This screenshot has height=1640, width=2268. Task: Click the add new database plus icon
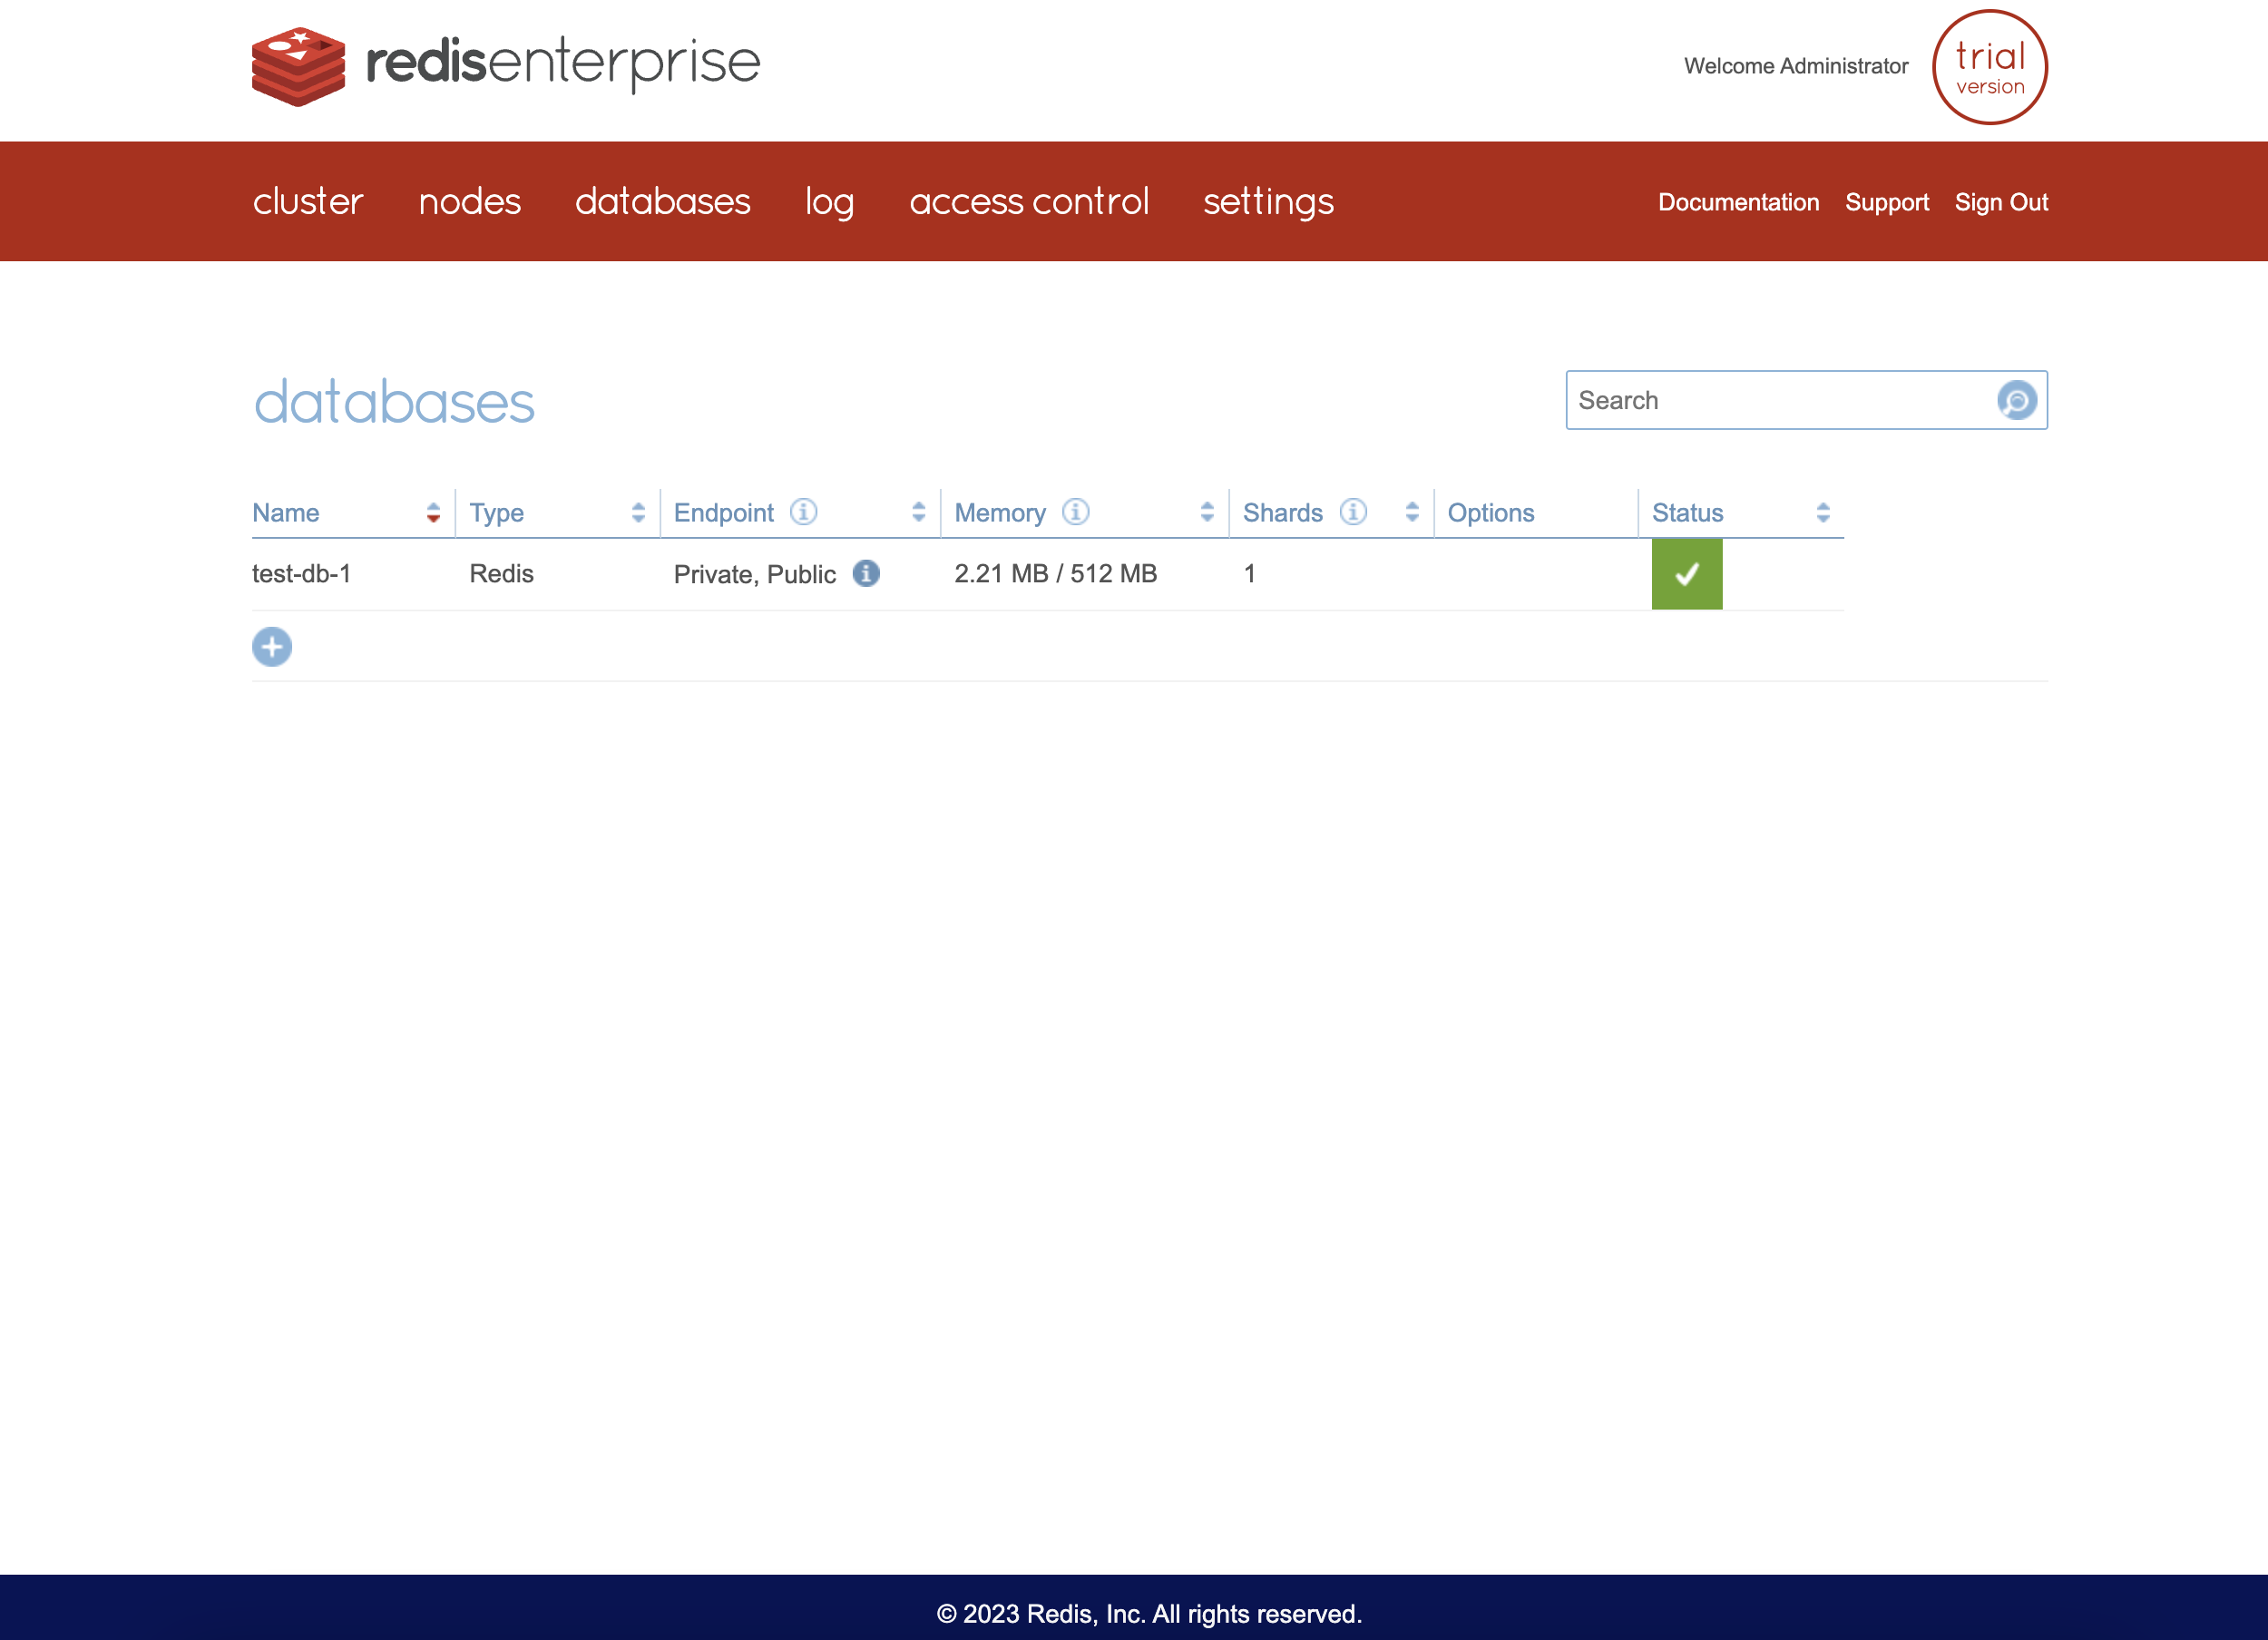tap(271, 645)
